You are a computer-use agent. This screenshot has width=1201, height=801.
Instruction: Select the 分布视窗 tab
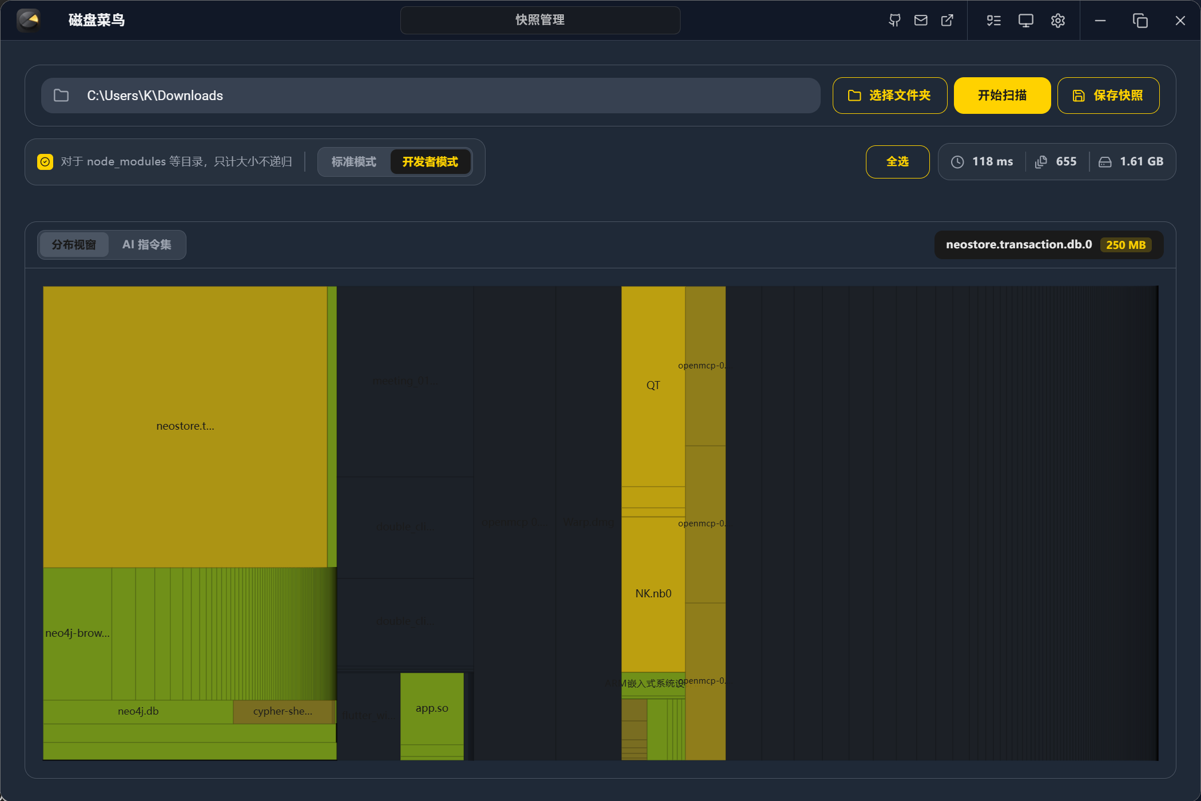click(x=74, y=245)
